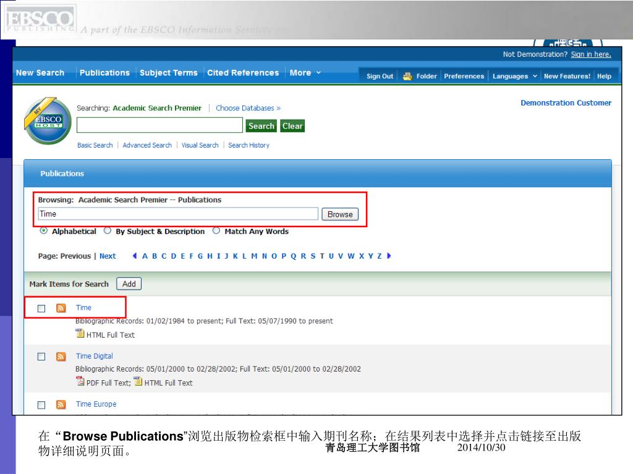Click Demonstration Customer link
Image resolution: width=633 pixels, height=474 pixels.
pos(566,103)
